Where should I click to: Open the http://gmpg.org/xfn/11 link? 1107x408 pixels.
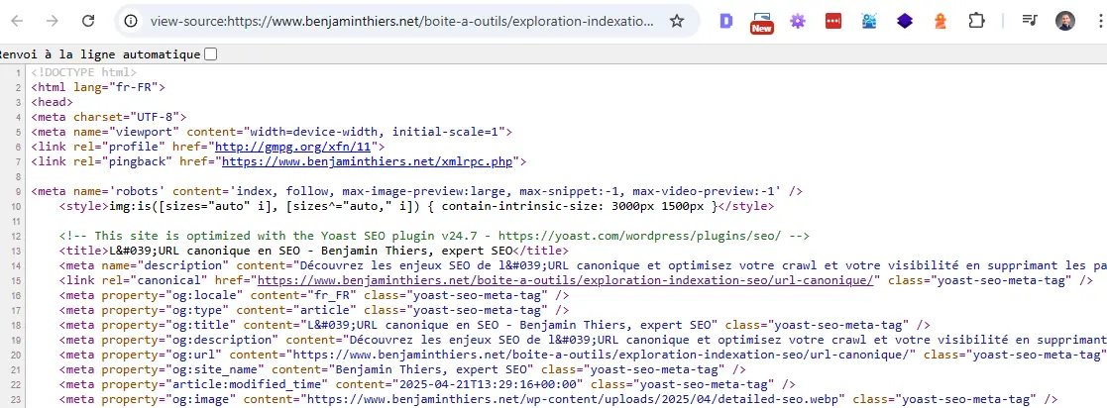293,147
